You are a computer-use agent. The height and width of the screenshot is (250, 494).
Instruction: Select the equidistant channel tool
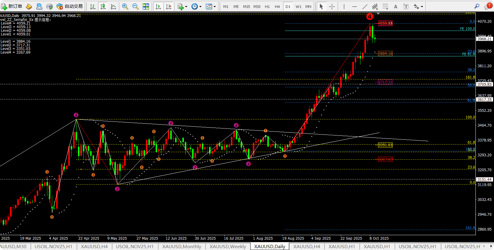[375, 6]
